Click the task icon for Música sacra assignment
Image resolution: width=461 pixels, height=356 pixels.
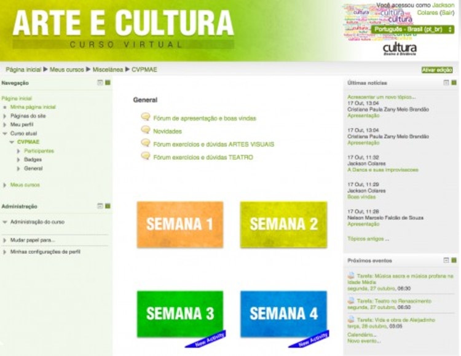(352, 276)
